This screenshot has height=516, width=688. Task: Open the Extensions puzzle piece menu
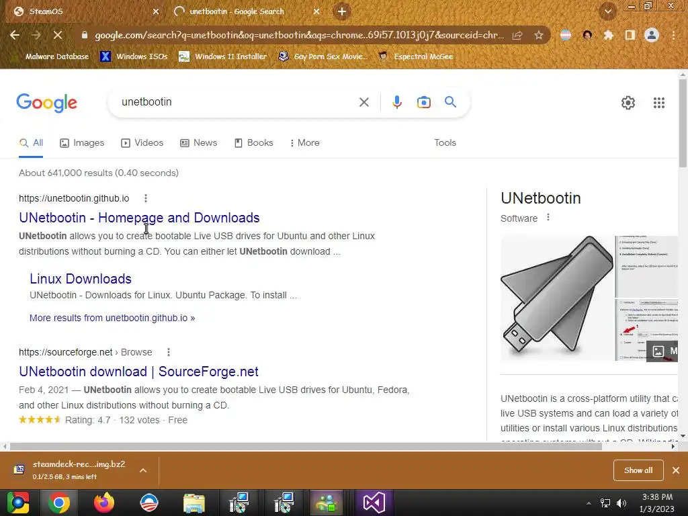(609, 35)
